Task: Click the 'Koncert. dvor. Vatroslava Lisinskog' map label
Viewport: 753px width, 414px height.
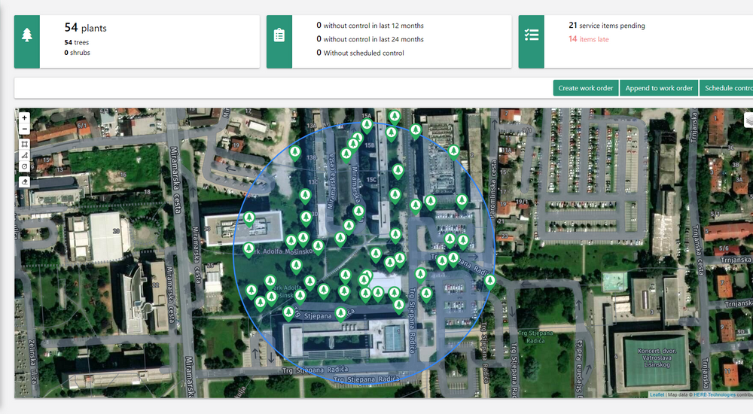Action: (x=657, y=358)
